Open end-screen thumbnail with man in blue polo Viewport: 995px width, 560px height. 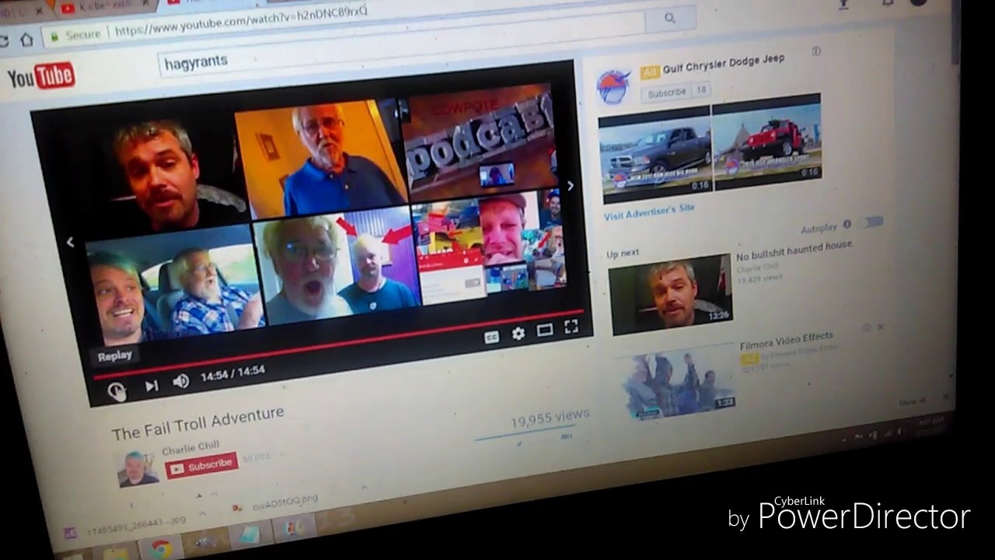pos(320,159)
